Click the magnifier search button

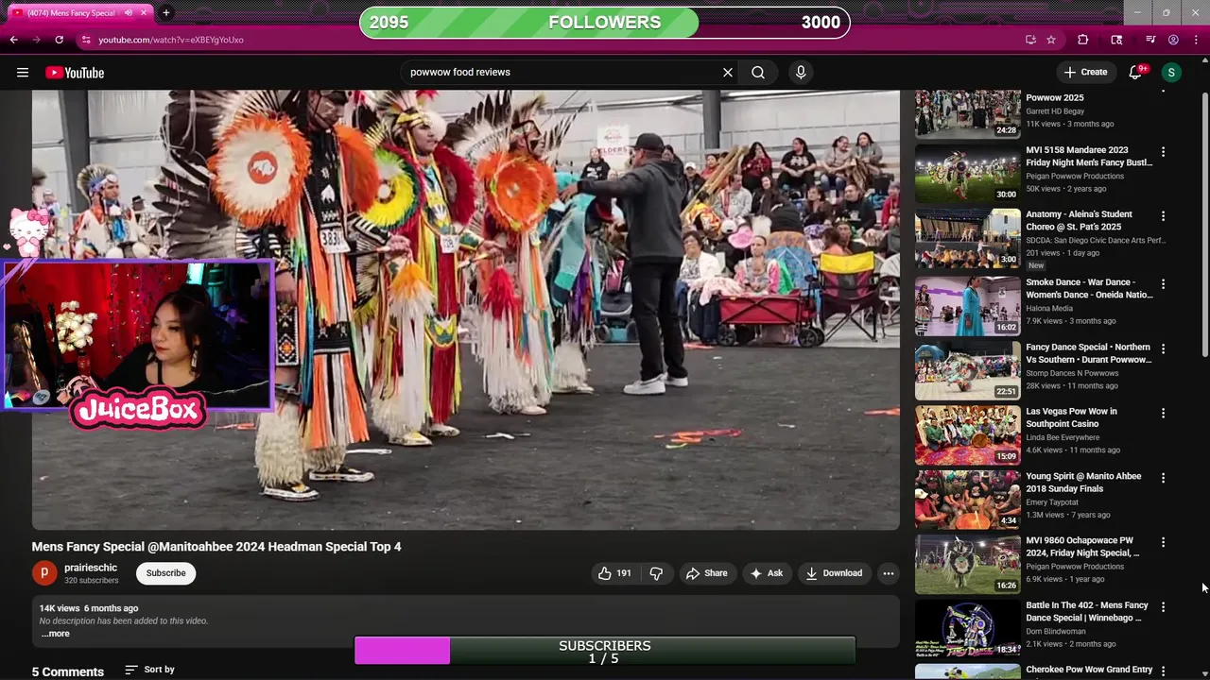[x=758, y=72]
